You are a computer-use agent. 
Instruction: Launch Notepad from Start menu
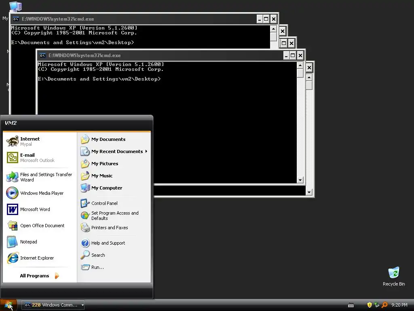(x=40, y=242)
